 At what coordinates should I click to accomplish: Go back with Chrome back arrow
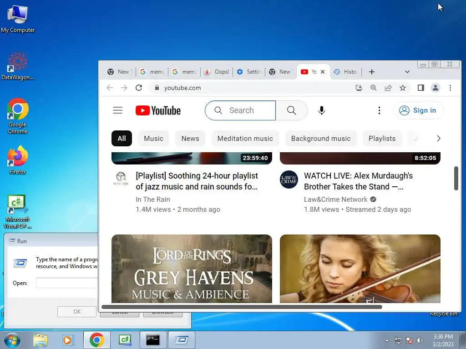pyautogui.click(x=110, y=88)
